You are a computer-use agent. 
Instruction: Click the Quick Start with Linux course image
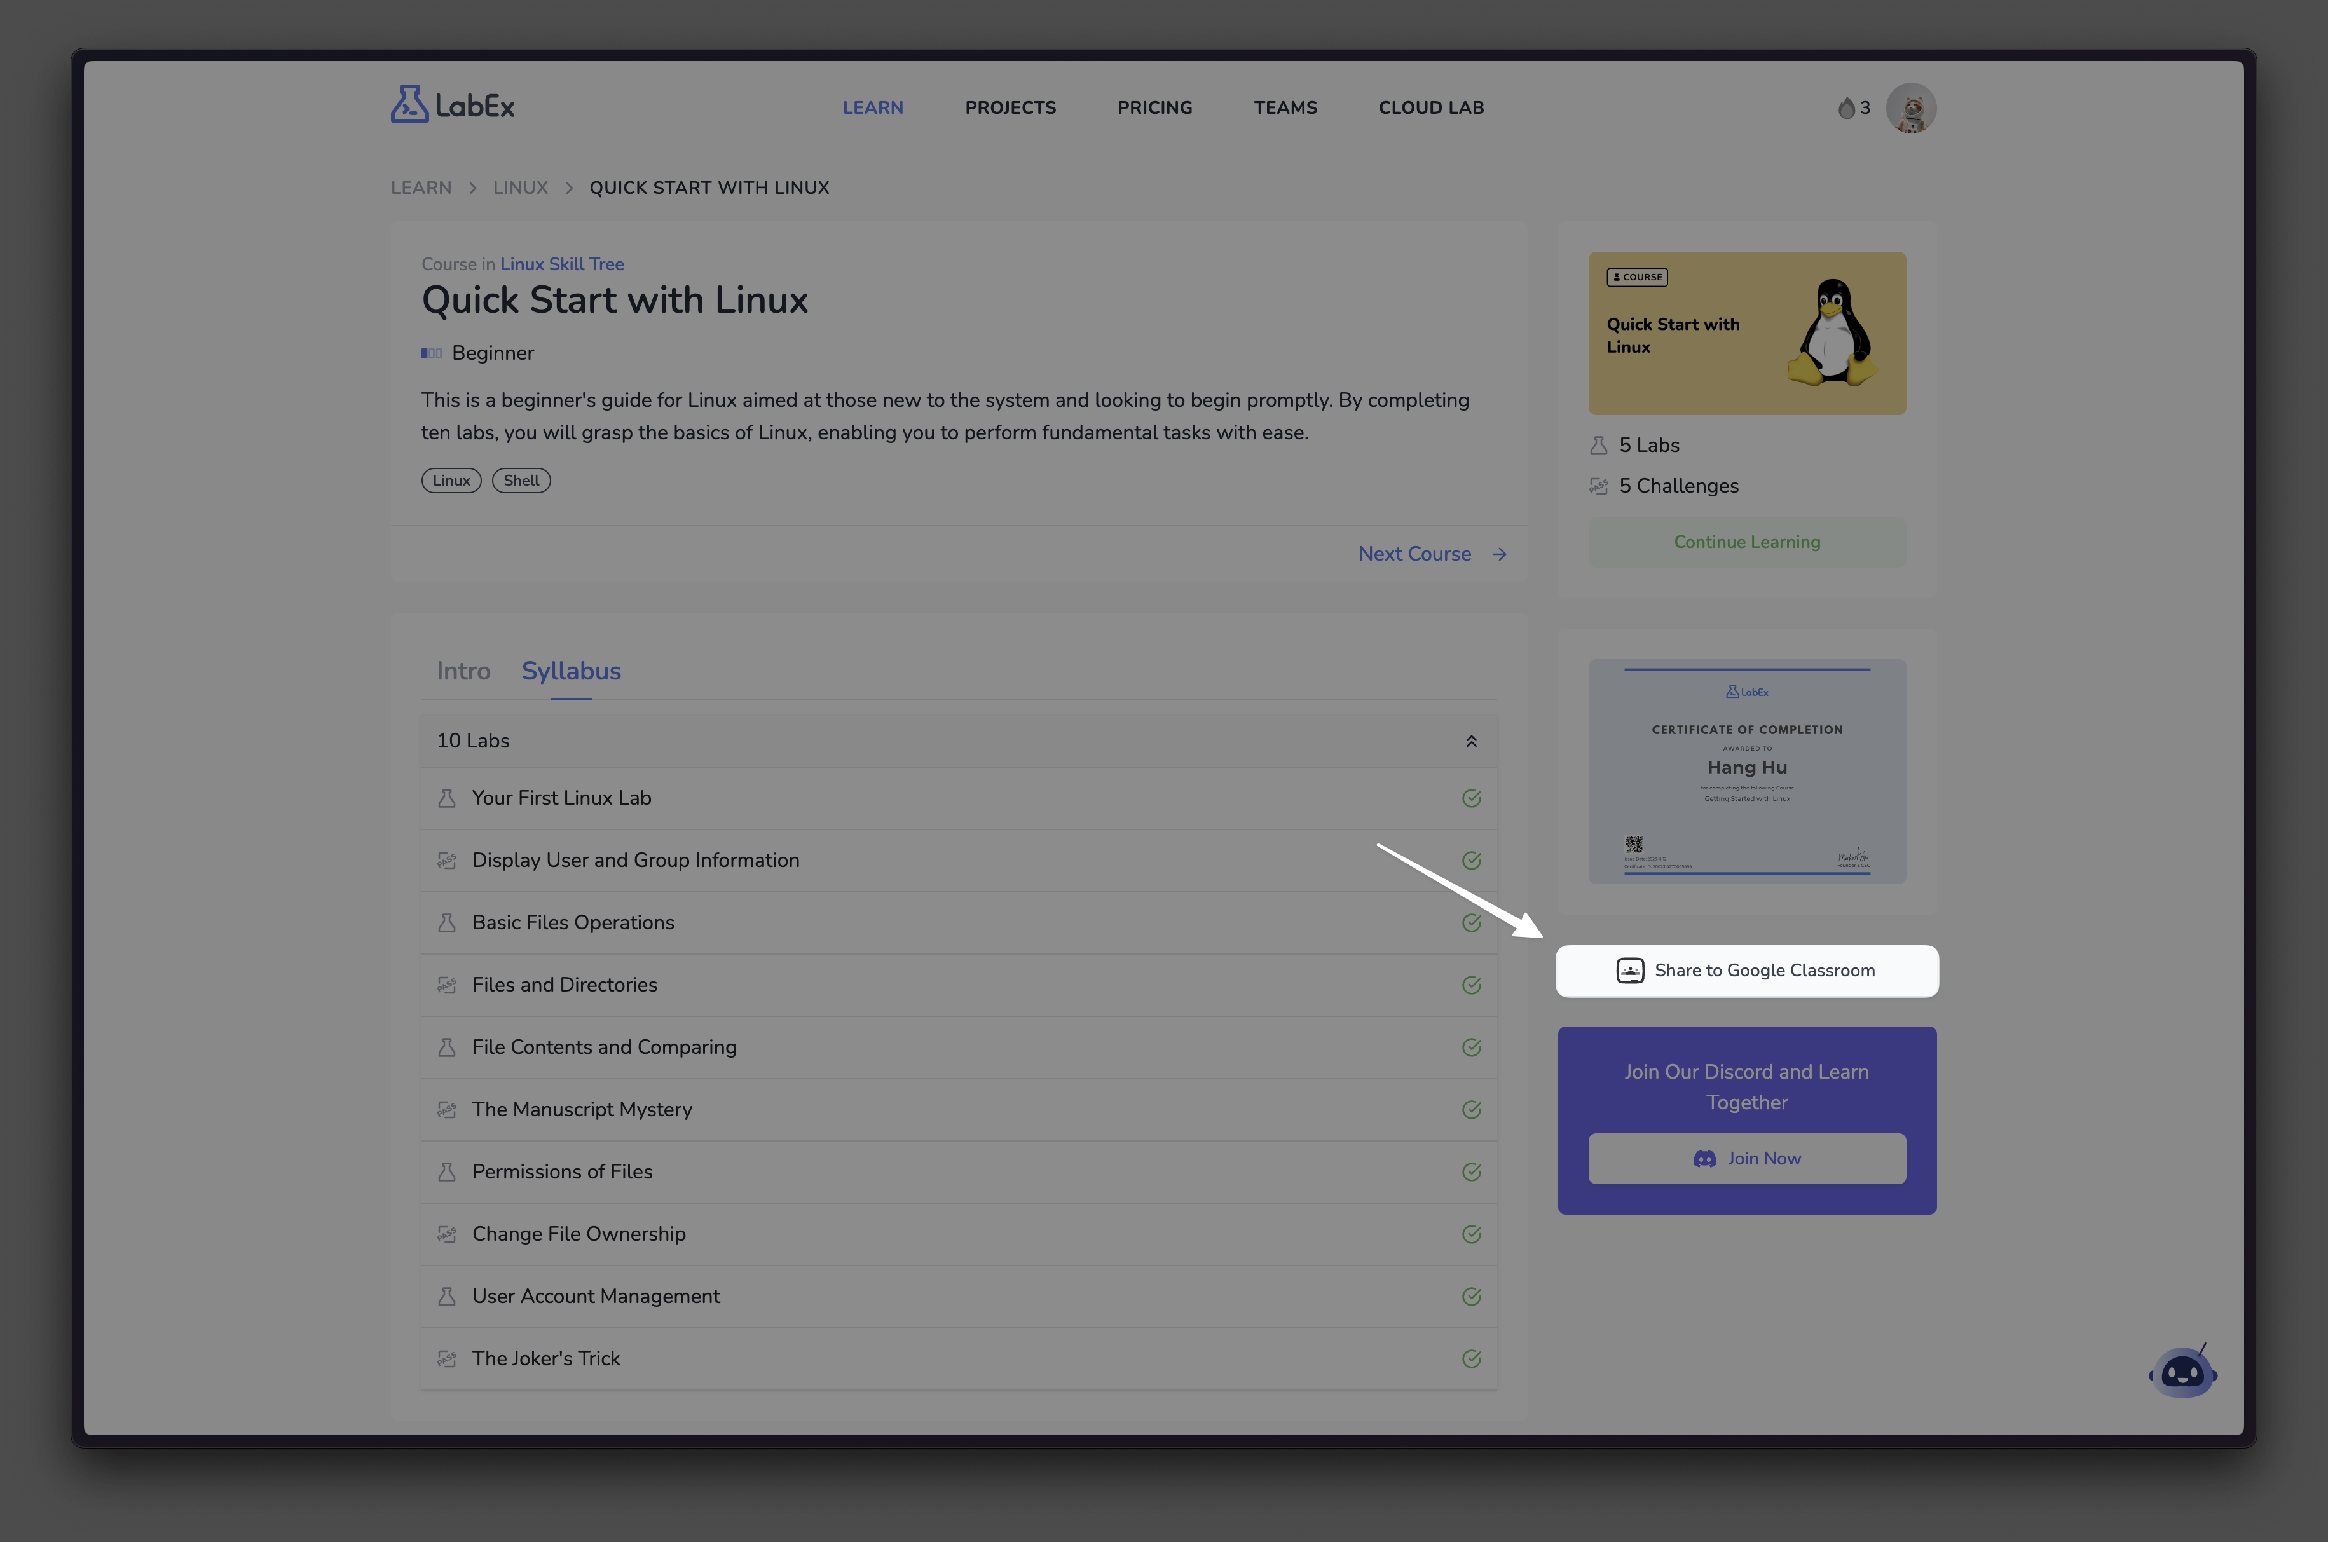coord(1747,333)
